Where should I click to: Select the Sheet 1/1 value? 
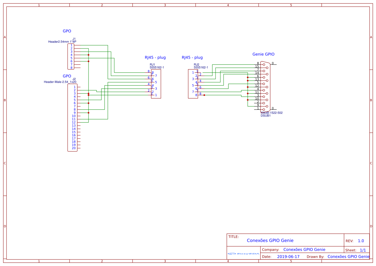[362, 250]
